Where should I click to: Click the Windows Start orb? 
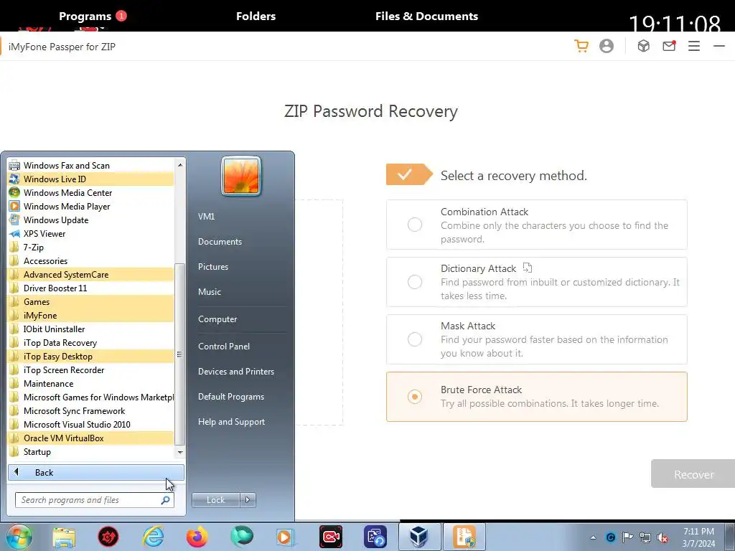click(x=19, y=537)
